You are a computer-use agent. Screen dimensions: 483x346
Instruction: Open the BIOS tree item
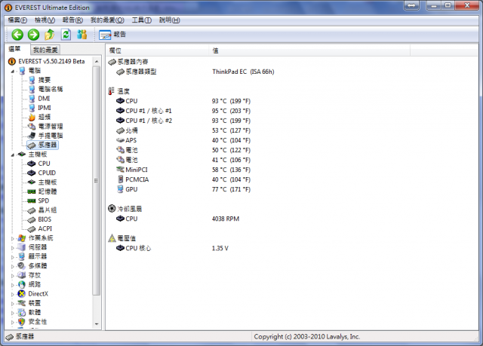pyautogui.click(x=40, y=219)
